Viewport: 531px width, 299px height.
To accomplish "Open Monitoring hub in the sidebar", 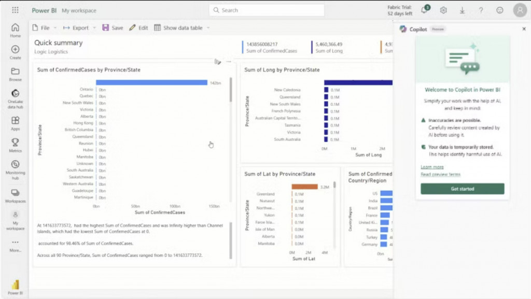I will pos(15,170).
